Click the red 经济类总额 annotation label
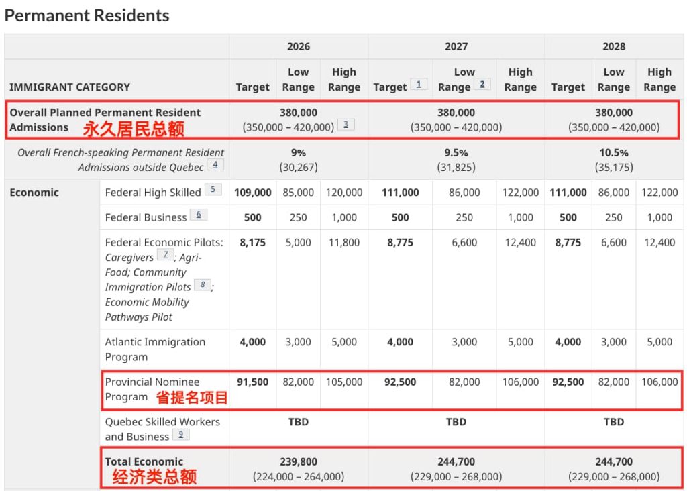 (x=154, y=477)
